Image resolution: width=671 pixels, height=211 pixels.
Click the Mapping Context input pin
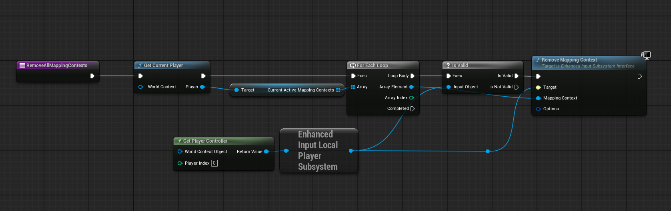[538, 98]
